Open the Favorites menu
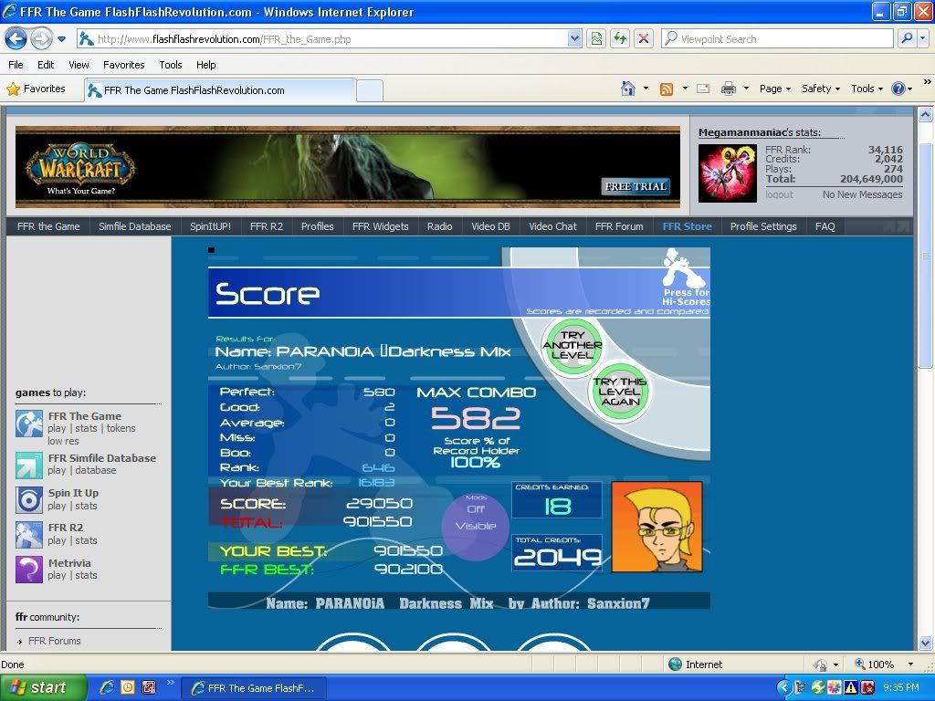This screenshot has height=701, width=935. pyautogui.click(x=123, y=65)
